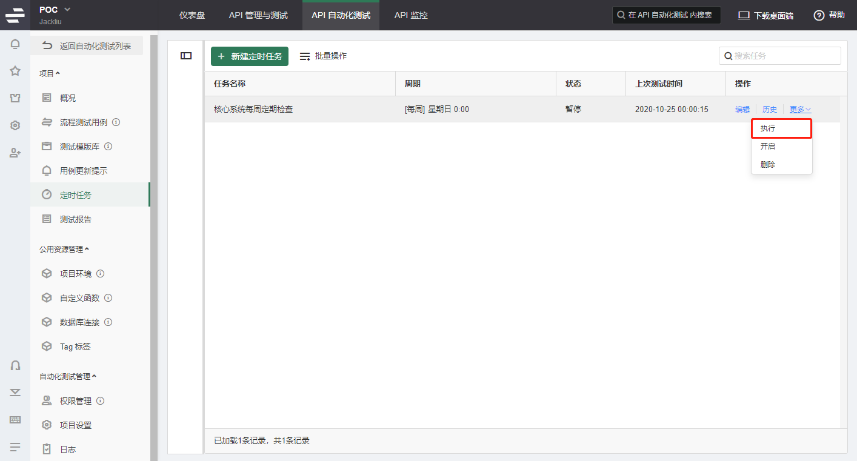857x461 pixels.
Task: Click the 编辑 link for the task
Action: pos(742,110)
